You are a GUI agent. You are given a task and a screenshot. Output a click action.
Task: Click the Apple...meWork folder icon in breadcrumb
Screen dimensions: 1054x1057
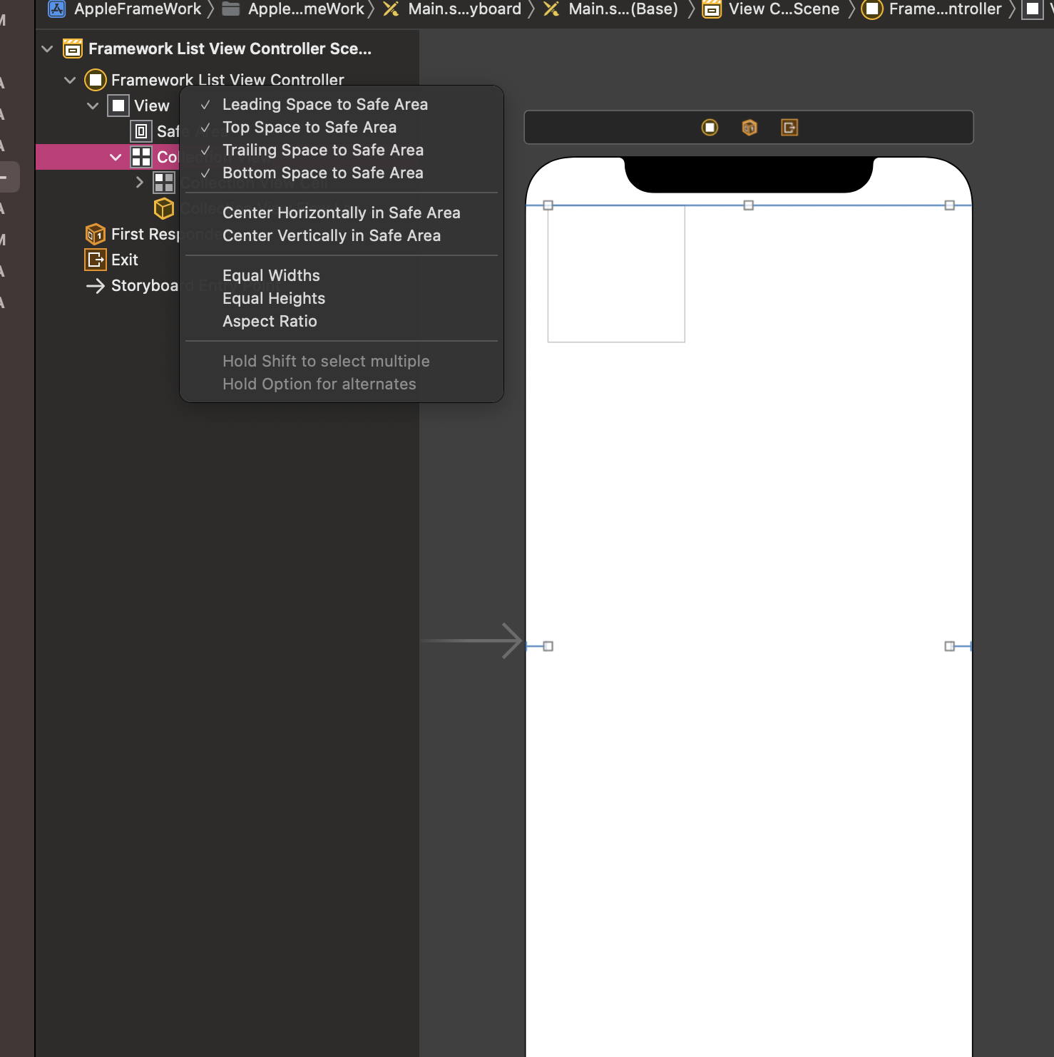[230, 9]
